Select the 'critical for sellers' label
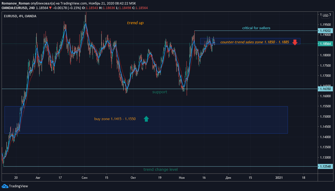The width and height of the screenshot is (335, 191). 256,28
